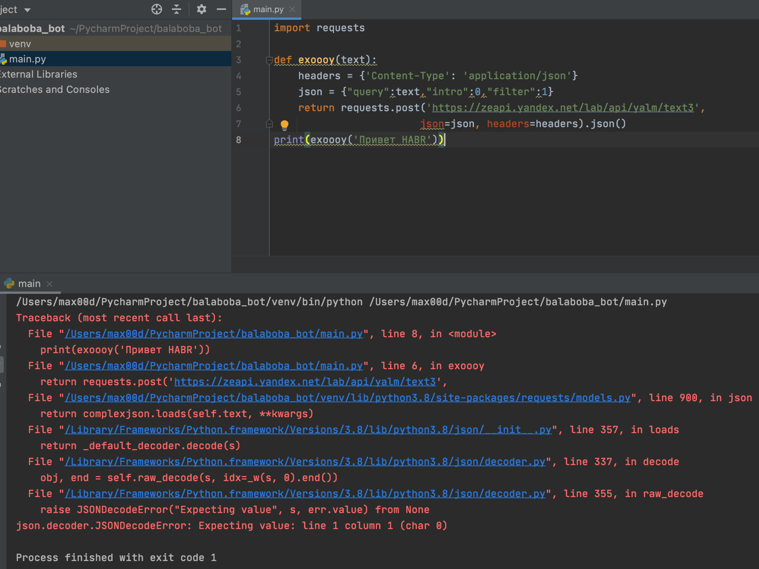This screenshot has width=759, height=569.
Task: Hide the Project panel with minus icon
Action: 221,9
